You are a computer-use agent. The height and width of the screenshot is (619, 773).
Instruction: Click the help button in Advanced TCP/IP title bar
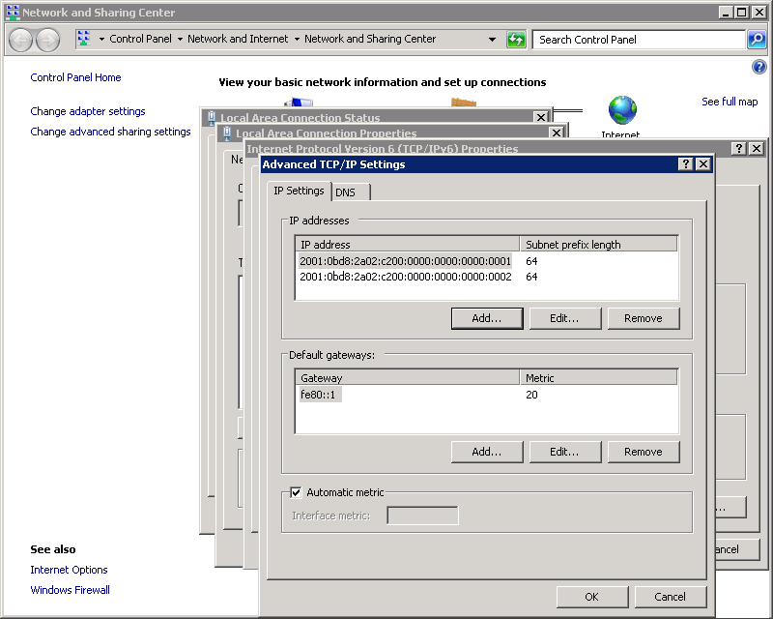[x=685, y=164]
